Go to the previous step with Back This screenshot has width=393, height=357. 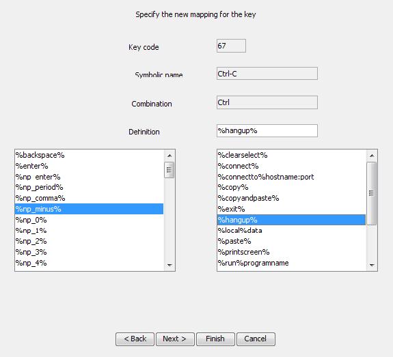pos(135,339)
